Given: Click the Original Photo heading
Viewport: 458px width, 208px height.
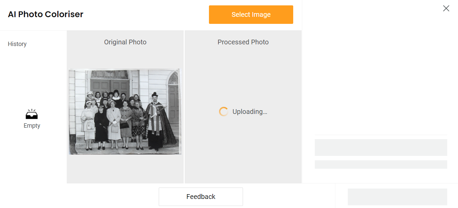Looking at the screenshot, I should pos(125,42).
